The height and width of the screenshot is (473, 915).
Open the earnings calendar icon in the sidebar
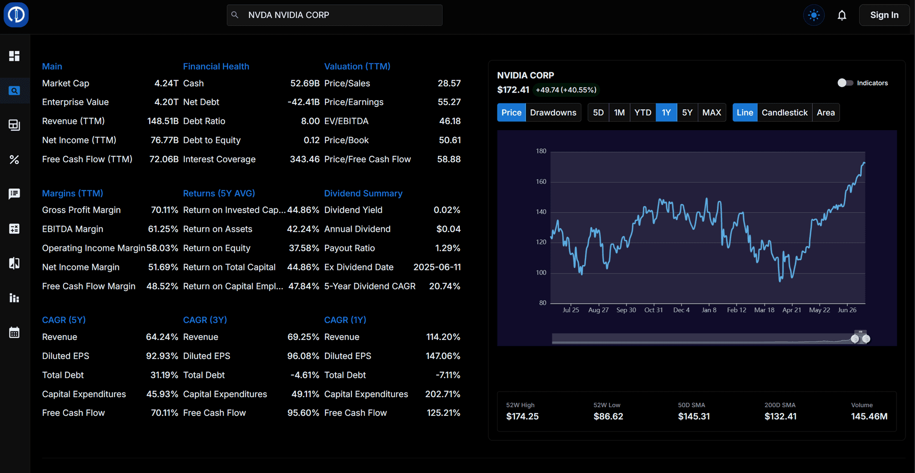click(x=14, y=332)
